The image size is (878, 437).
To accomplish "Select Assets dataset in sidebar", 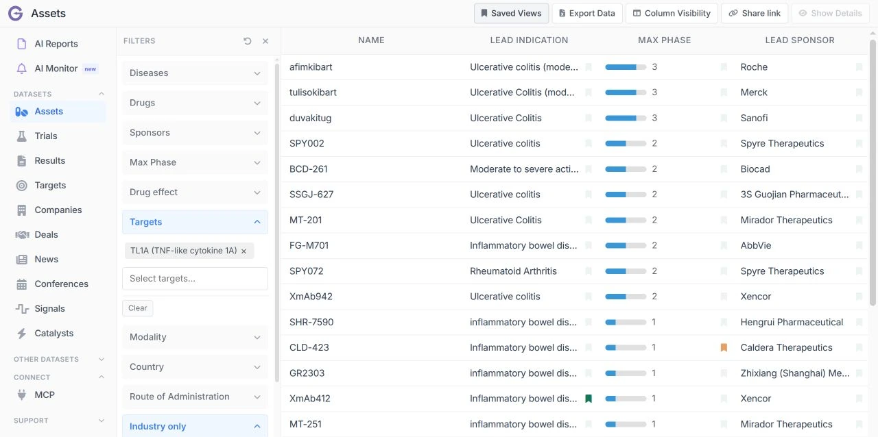I will tap(58, 112).
